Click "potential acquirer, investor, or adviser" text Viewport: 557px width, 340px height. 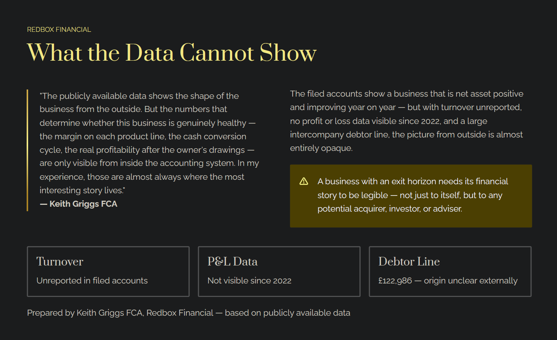[390, 209]
